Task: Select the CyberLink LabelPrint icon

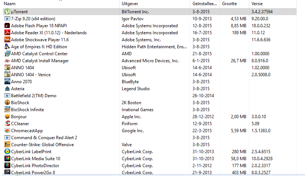Action: click(7, 152)
